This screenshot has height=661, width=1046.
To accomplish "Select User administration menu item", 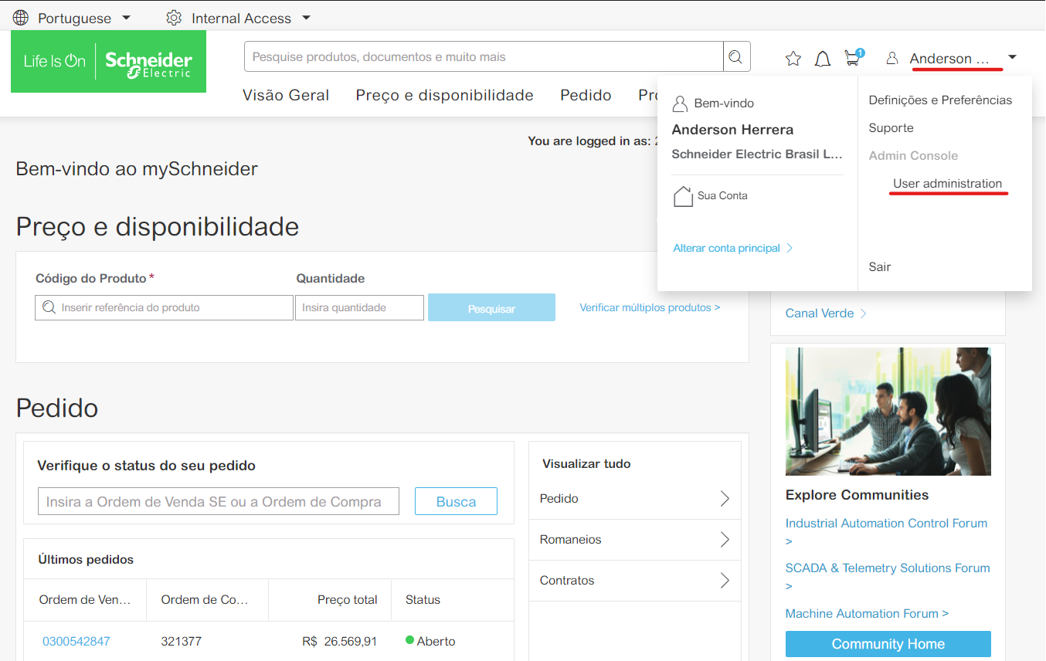I will pyautogui.click(x=947, y=183).
